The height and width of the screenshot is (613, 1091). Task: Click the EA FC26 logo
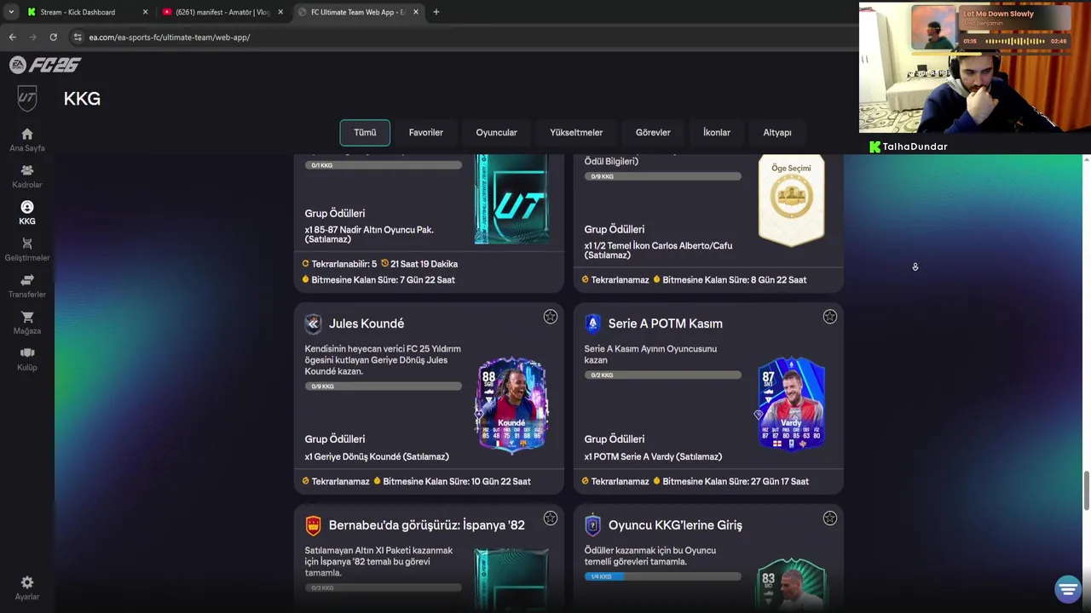pyautogui.click(x=44, y=65)
